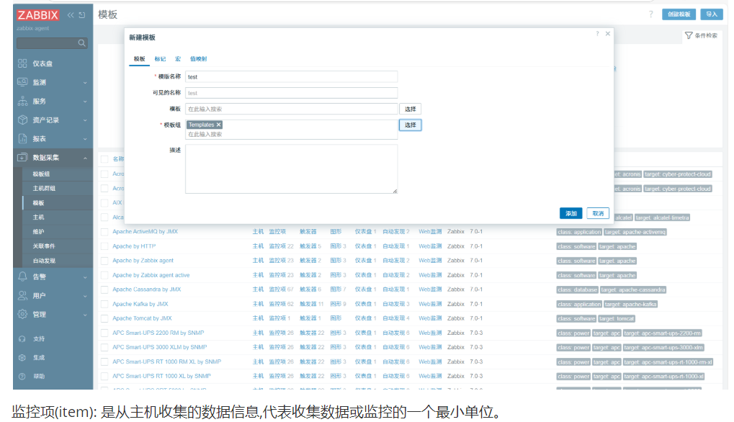Click the 集成 integrations icon

point(22,357)
